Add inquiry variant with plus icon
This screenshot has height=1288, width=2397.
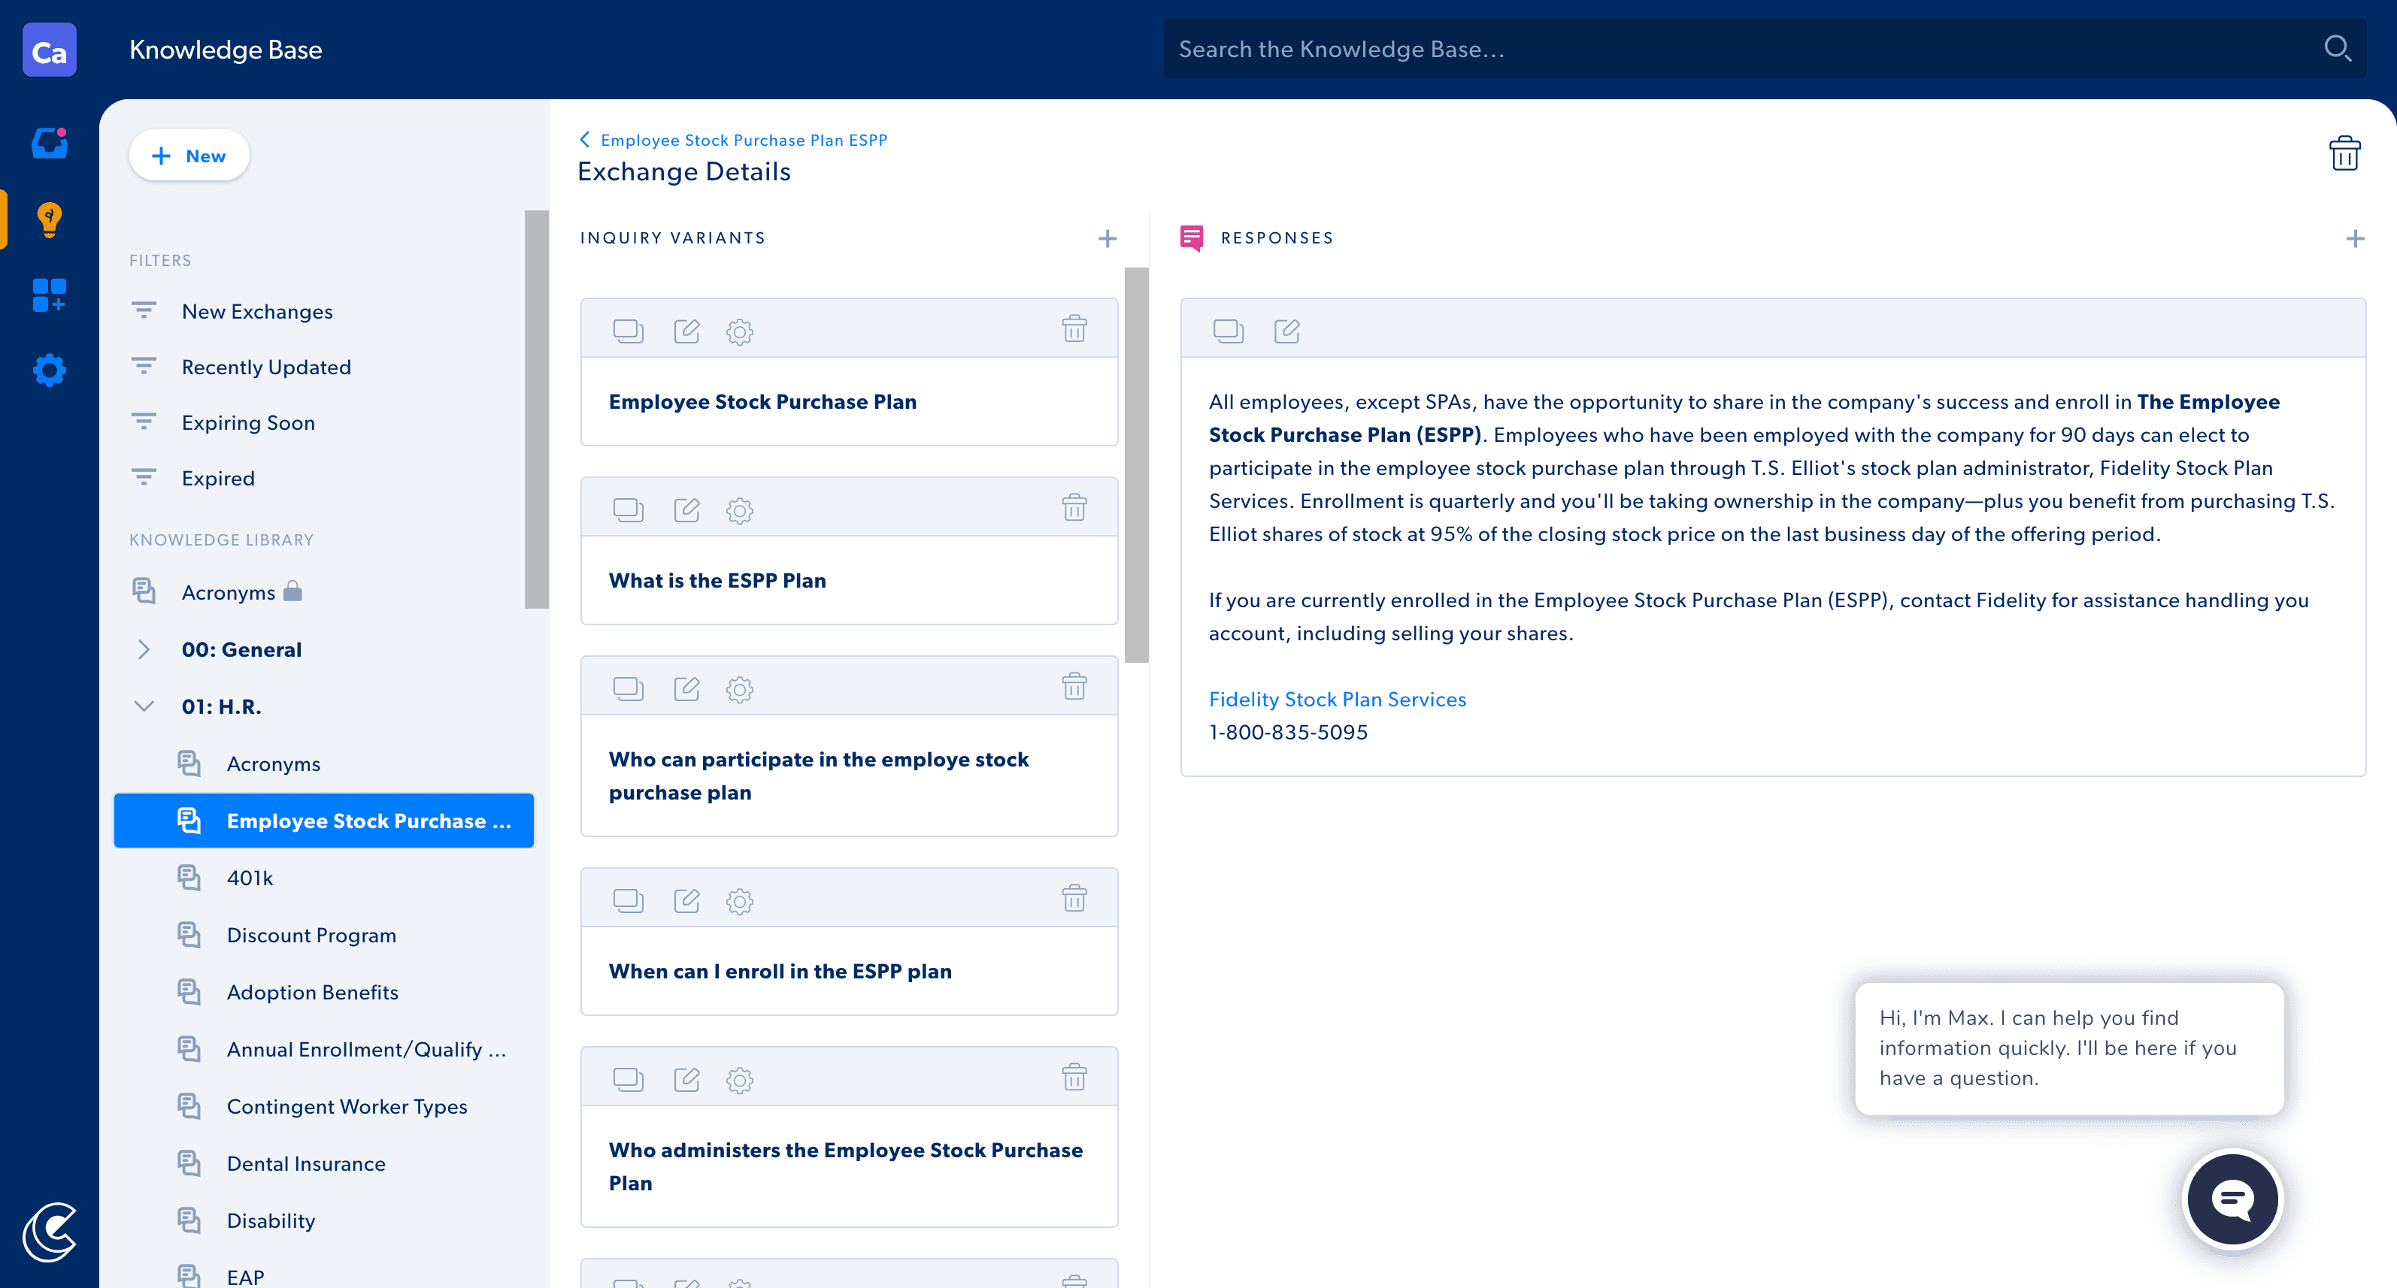tap(1106, 239)
